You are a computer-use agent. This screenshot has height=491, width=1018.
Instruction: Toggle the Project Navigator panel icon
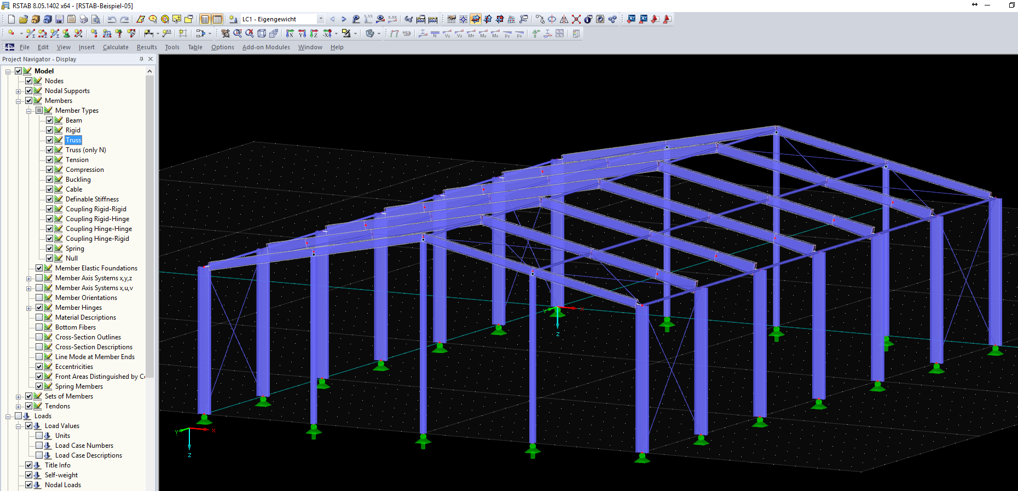[205, 19]
